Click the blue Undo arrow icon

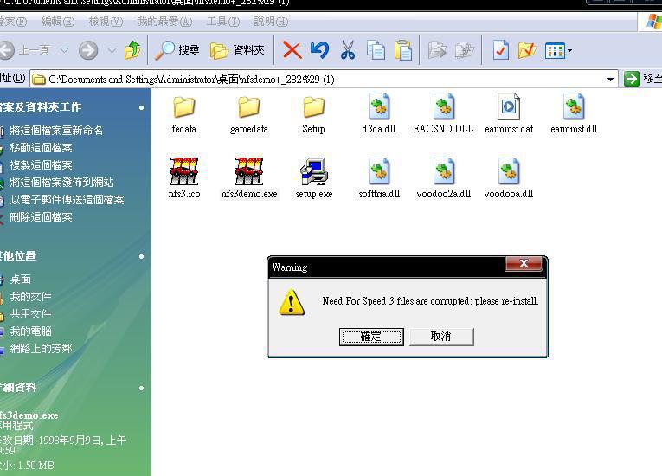(x=319, y=50)
